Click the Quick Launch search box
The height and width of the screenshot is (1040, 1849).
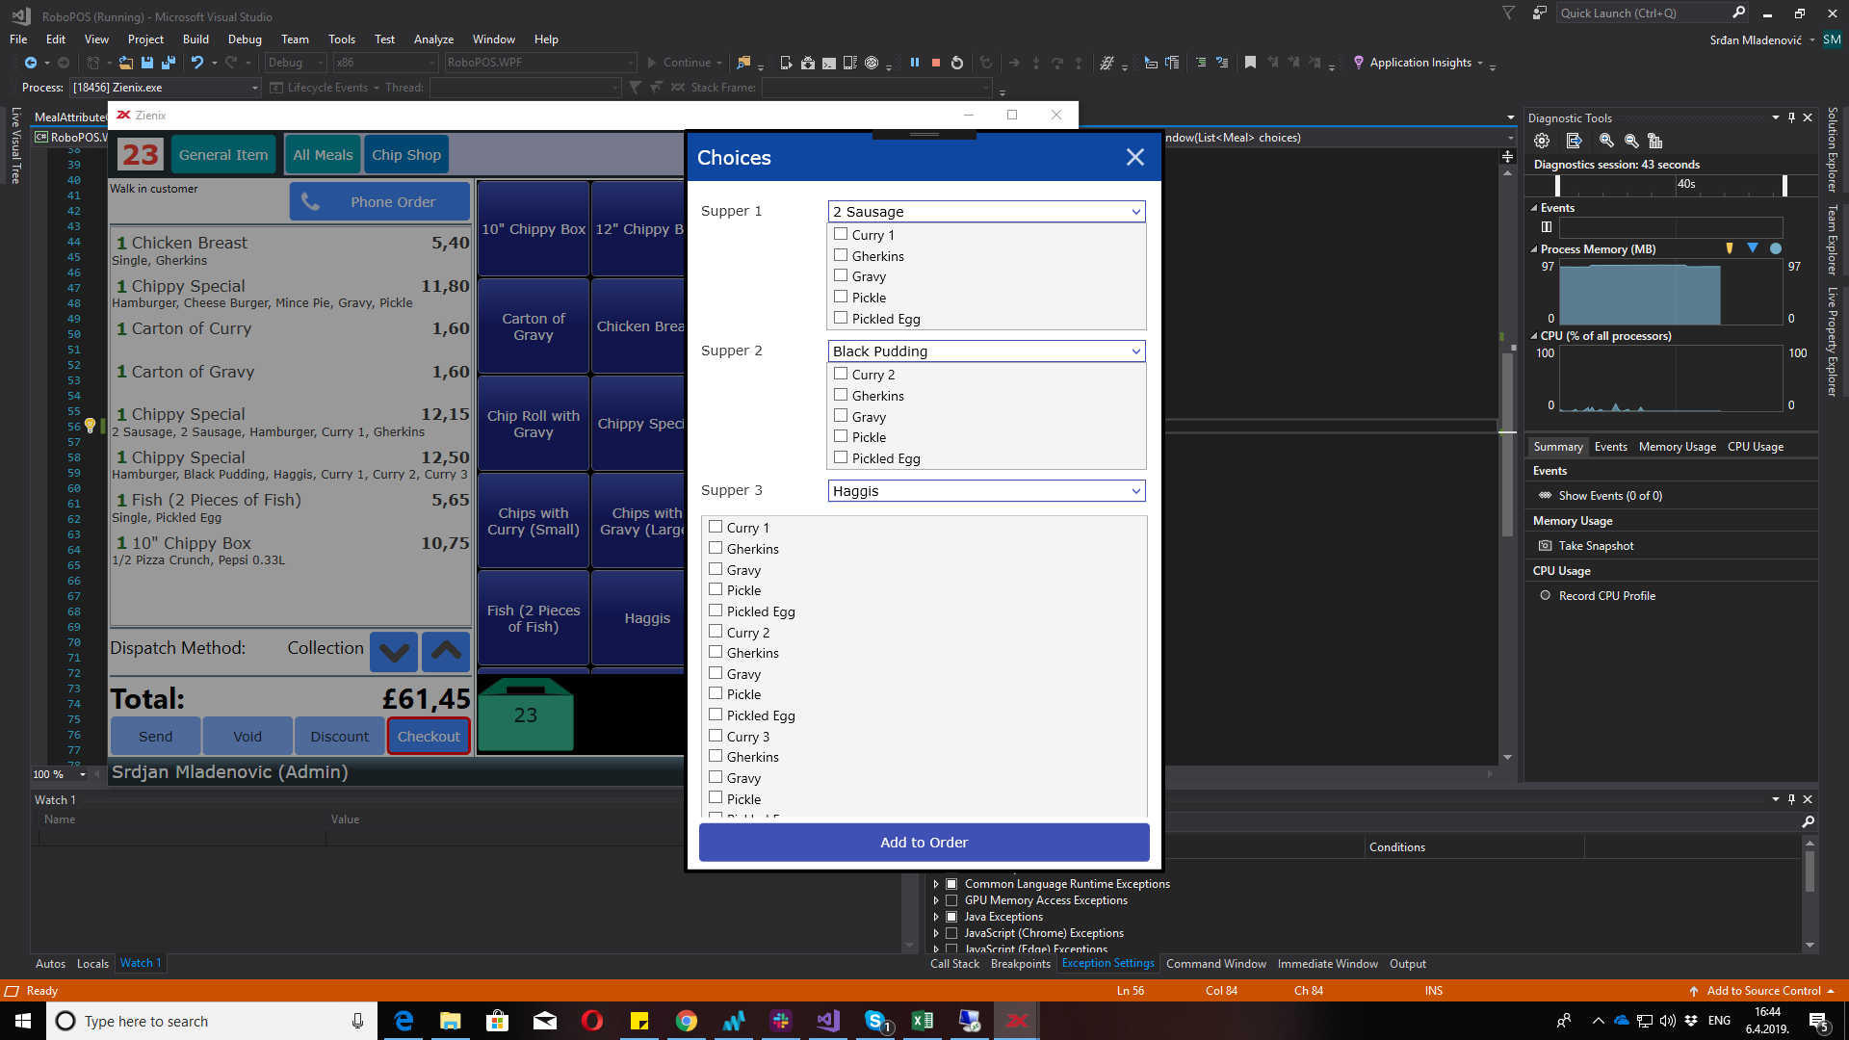point(1653,13)
